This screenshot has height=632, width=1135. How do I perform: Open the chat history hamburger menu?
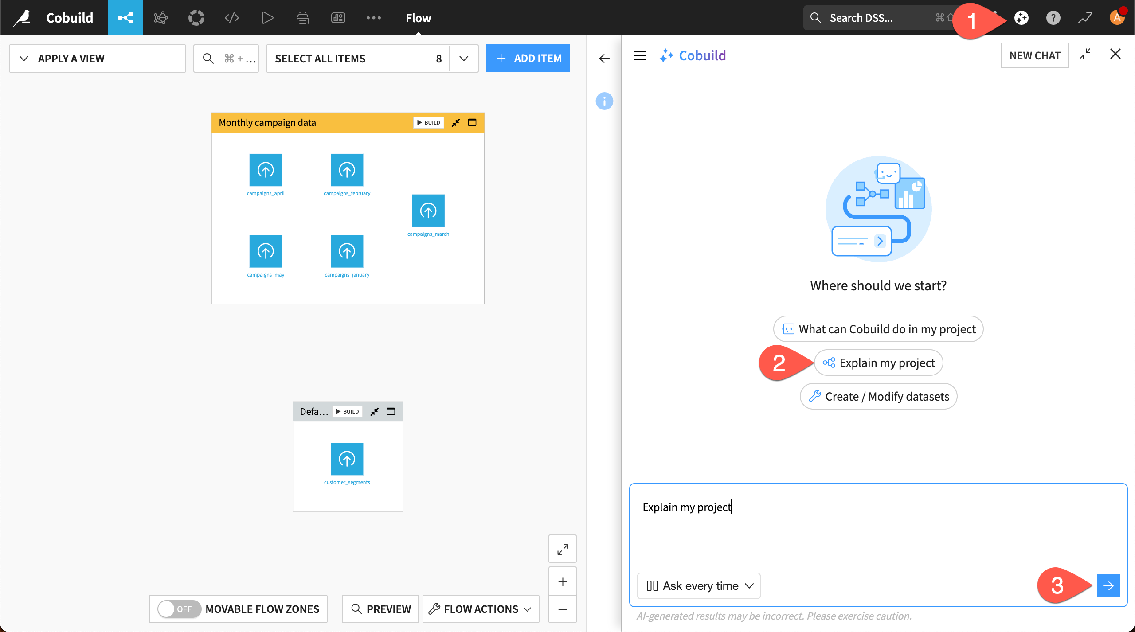[x=640, y=56]
